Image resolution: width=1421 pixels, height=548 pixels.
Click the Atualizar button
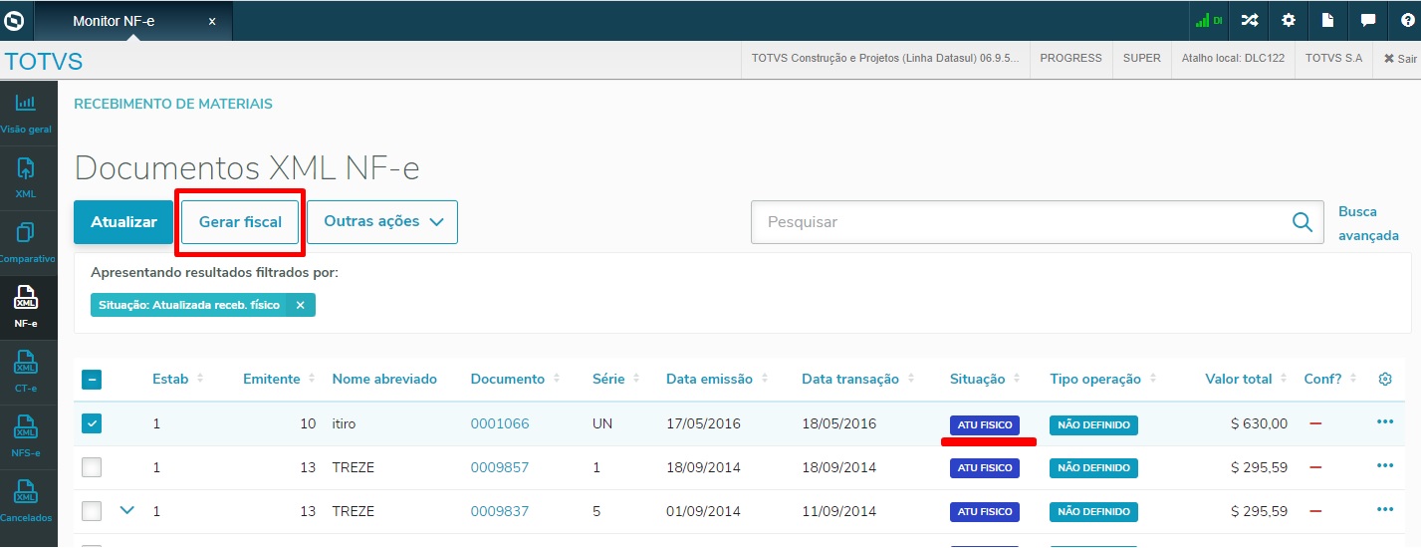click(123, 222)
